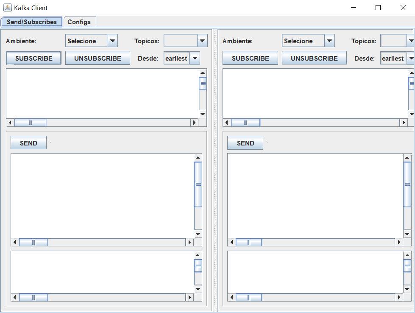Click down arrow of left subscribe area scrollbar

tap(203, 114)
